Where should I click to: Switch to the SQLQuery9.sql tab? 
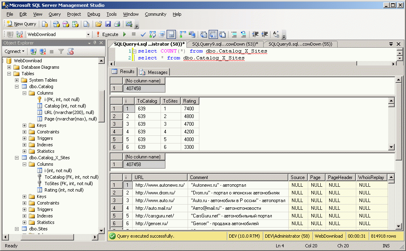(225, 44)
